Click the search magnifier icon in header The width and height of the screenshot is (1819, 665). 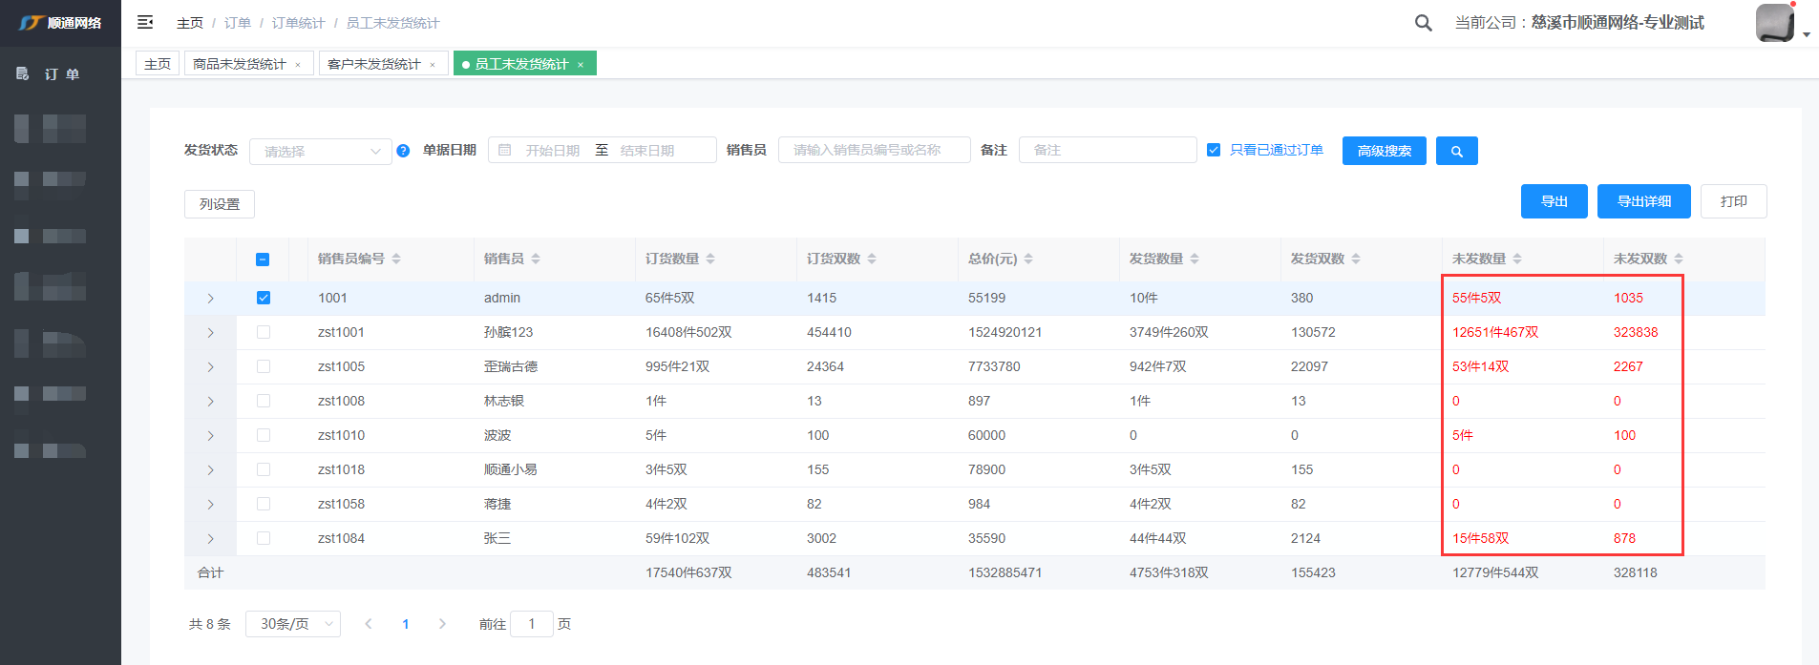click(x=1423, y=23)
